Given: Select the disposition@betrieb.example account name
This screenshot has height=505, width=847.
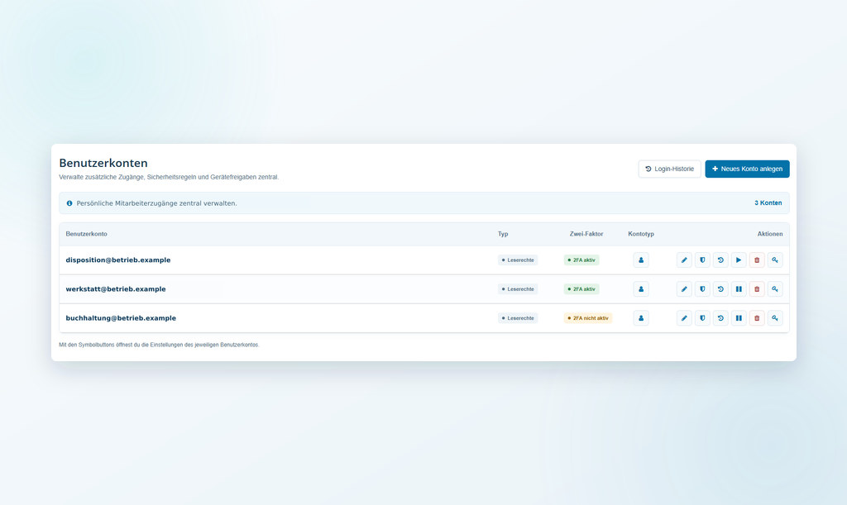Looking at the screenshot, I should pyautogui.click(x=118, y=260).
